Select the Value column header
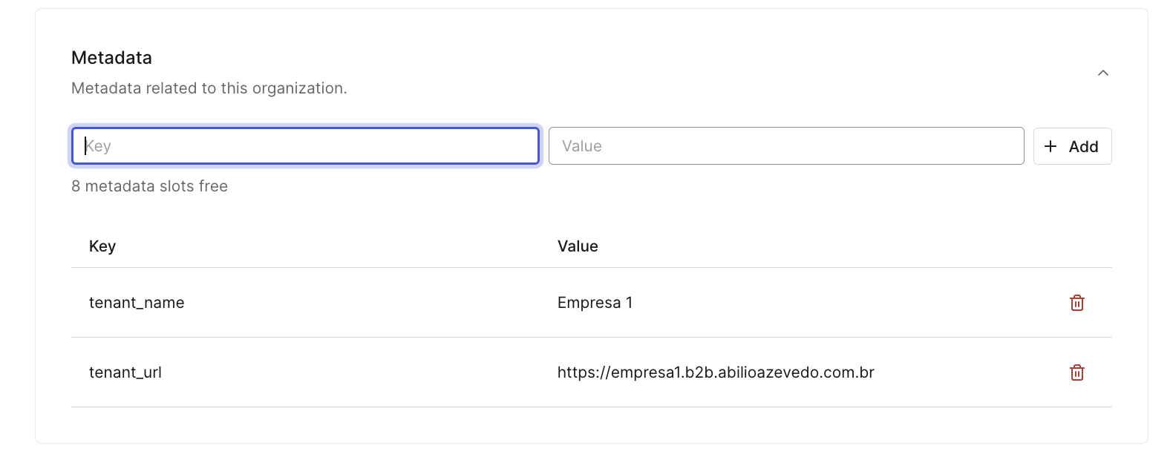 click(578, 246)
